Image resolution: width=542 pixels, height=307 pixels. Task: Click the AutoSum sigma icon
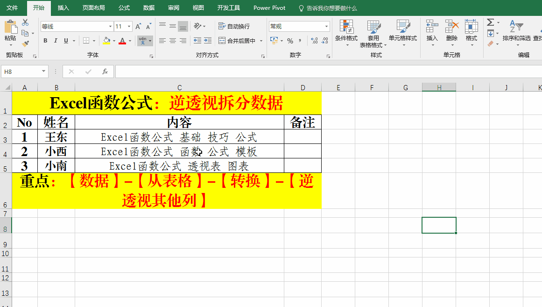tap(490, 22)
